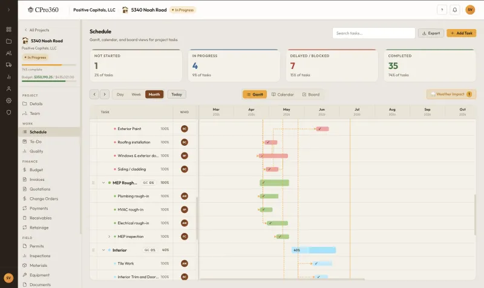The image size is (484, 288).
Task: Open Budget in finance section
Action: pos(36,170)
